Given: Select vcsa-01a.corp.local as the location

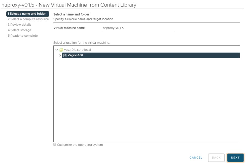Looking at the screenshot, I should click(x=77, y=50).
